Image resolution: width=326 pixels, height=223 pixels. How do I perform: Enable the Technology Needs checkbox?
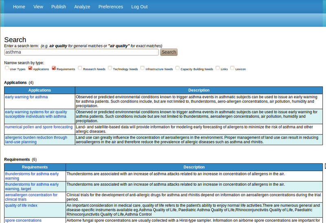[110, 68]
